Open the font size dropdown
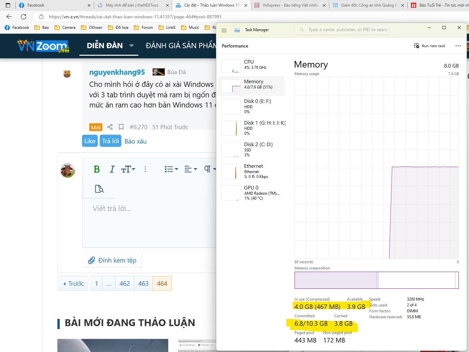 click(x=128, y=169)
